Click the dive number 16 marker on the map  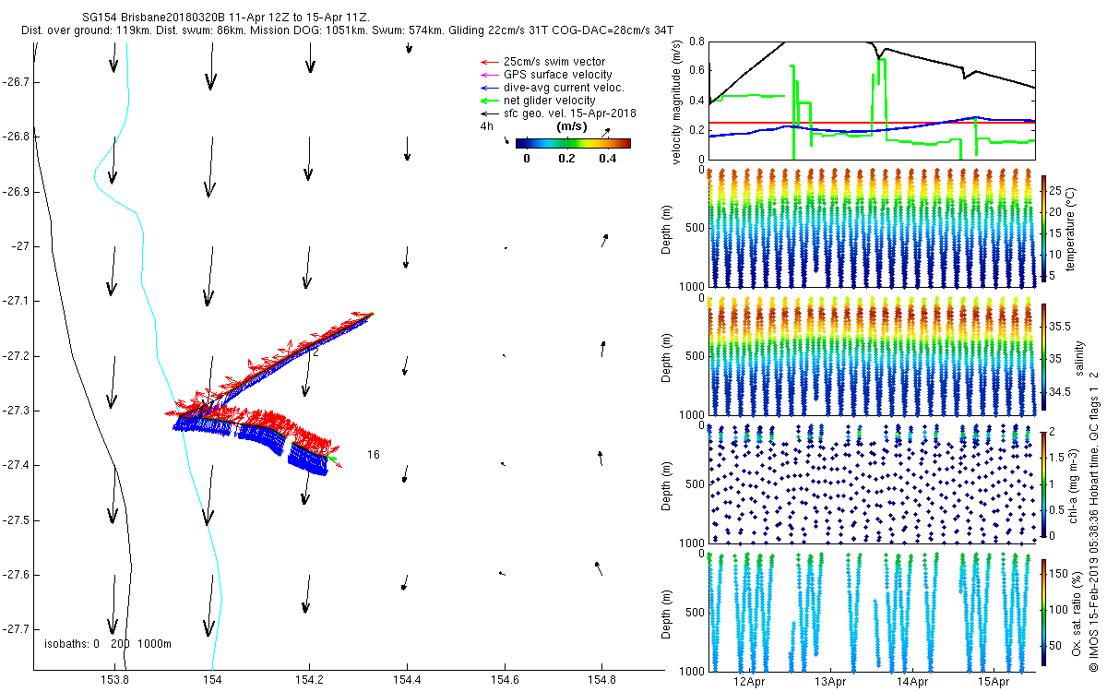click(x=373, y=455)
